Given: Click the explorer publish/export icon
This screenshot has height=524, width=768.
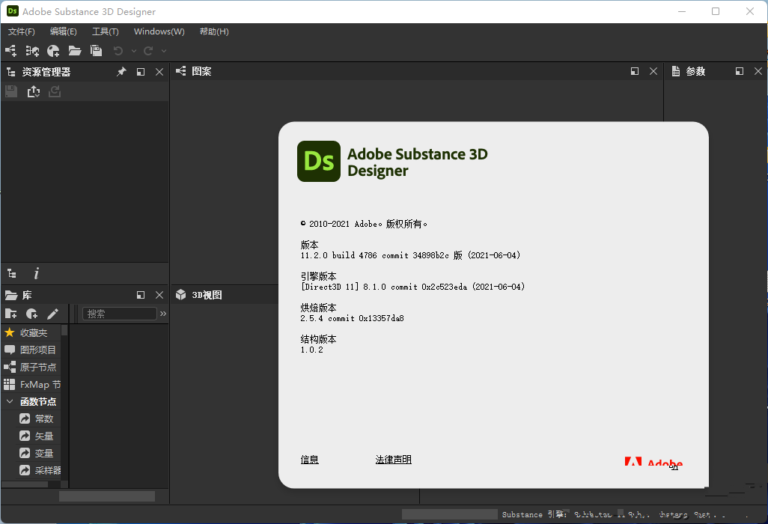Looking at the screenshot, I should coord(33,91).
